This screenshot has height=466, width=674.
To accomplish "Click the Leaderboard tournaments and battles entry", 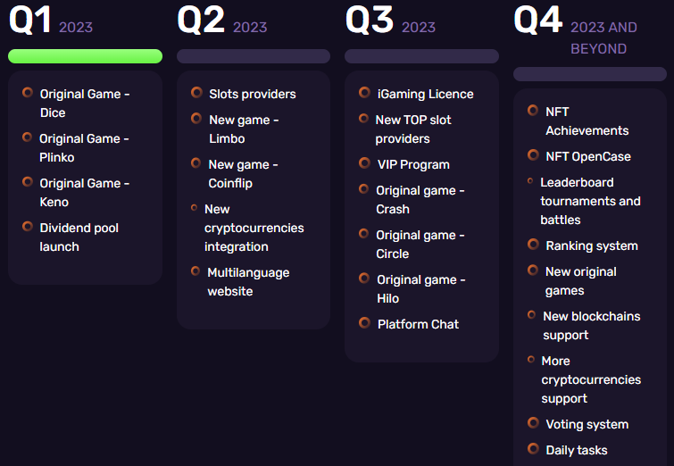I will [590, 201].
